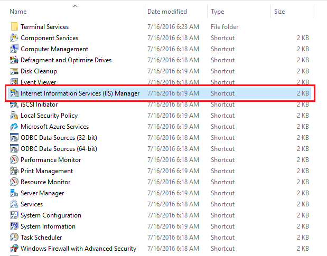This screenshot has height=256, width=327.
Task: Select the Computer Management icon
Action: pos(14,49)
